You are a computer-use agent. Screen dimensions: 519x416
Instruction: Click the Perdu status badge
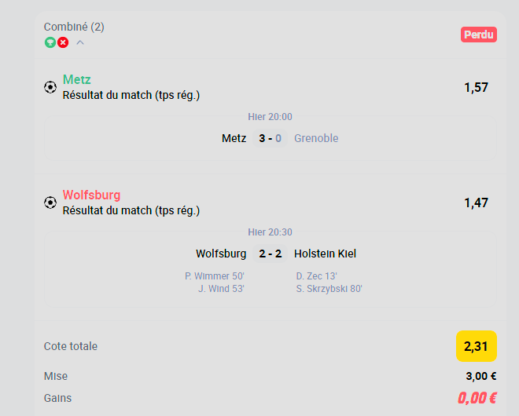[x=479, y=35]
